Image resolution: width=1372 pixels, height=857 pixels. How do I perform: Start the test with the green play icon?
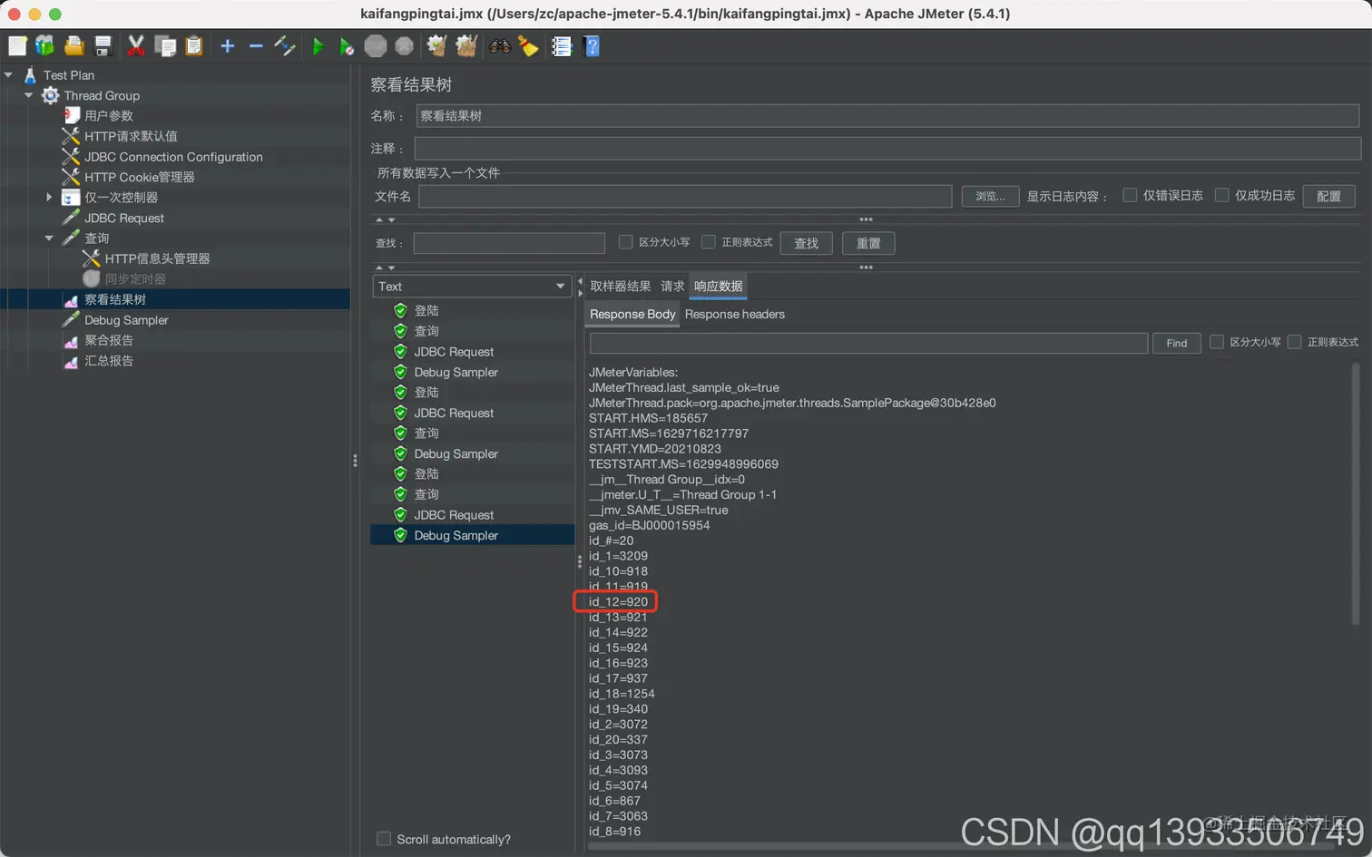pos(318,46)
